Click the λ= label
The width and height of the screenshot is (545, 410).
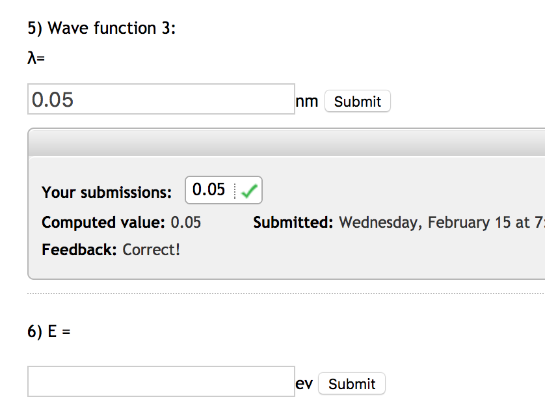click(x=36, y=59)
